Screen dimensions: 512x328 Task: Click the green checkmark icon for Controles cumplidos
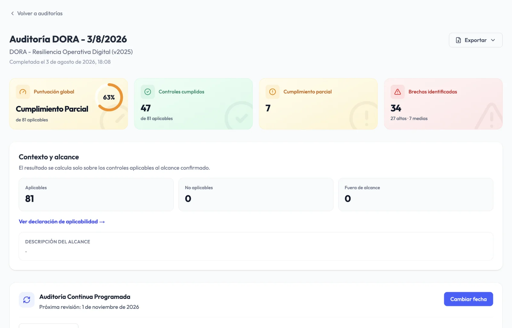tap(148, 92)
